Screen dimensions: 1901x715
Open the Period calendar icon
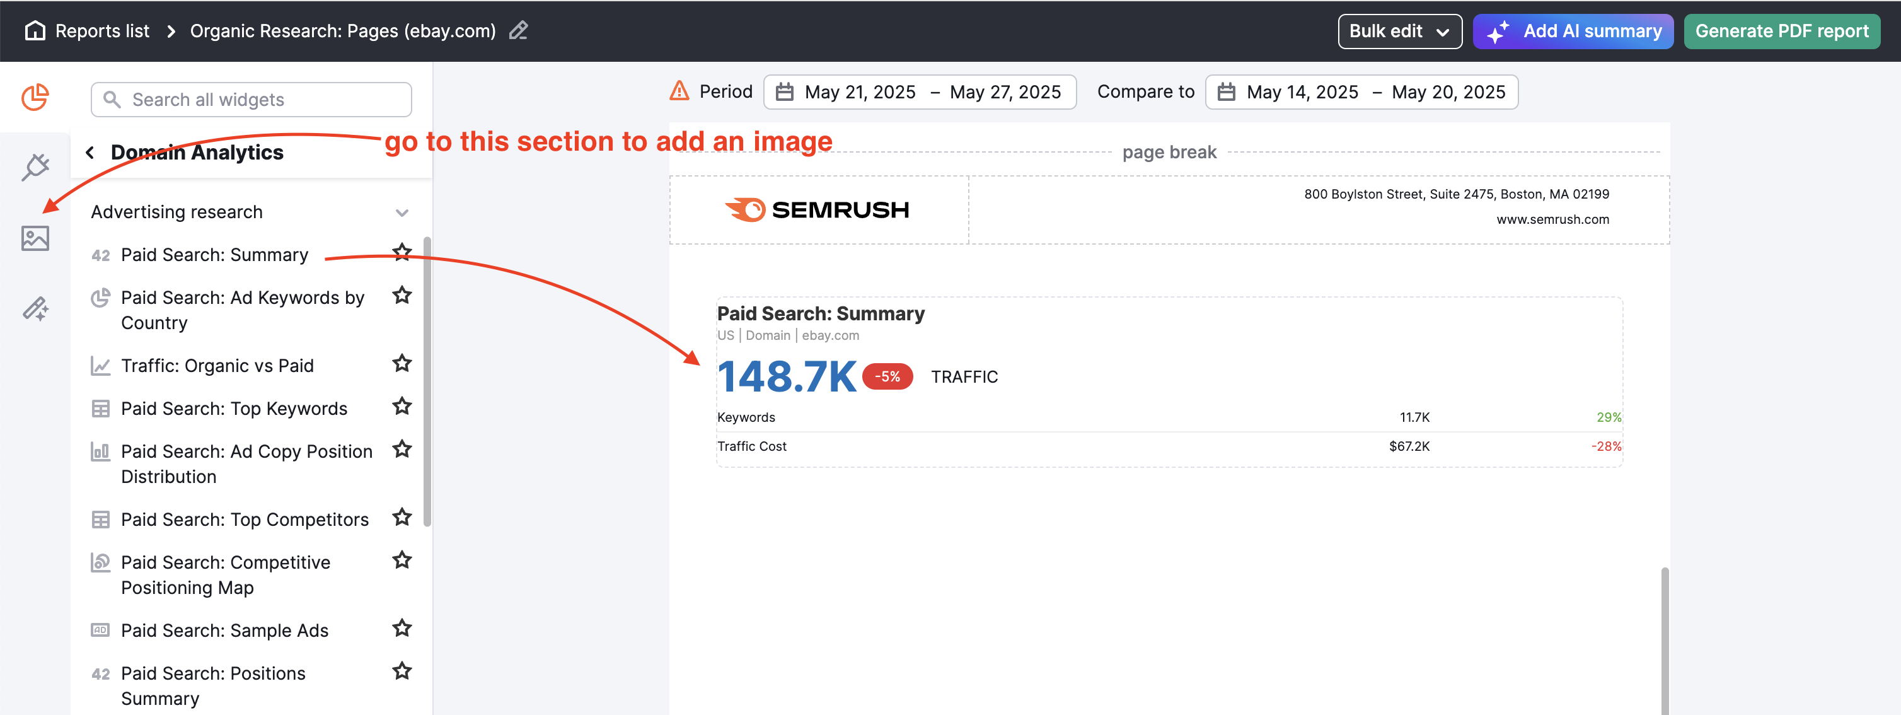pyautogui.click(x=783, y=91)
